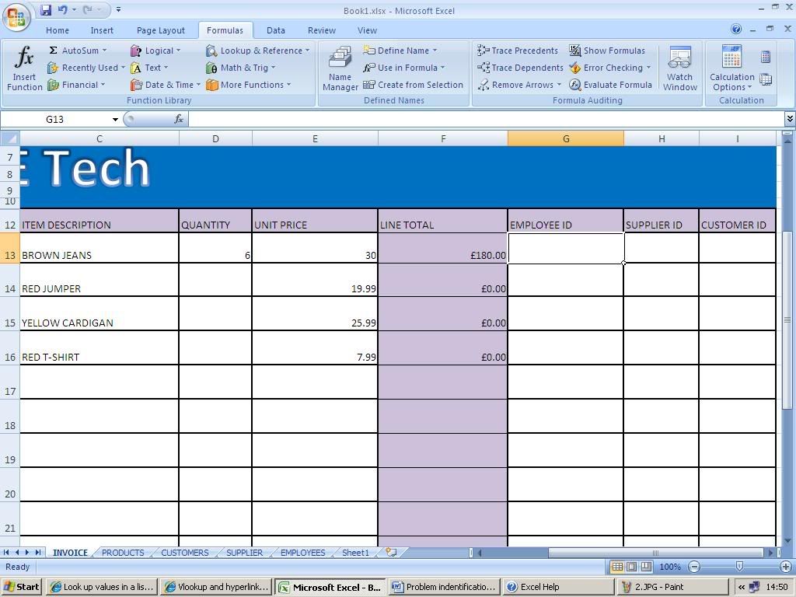
Task: Open More Functions menu
Action: pos(249,85)
